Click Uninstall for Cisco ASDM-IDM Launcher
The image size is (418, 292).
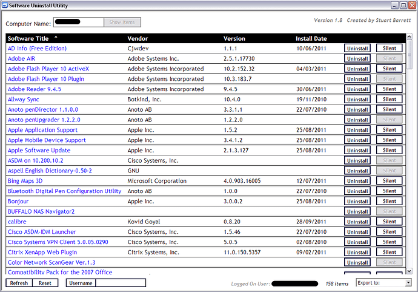pos(357,232)
